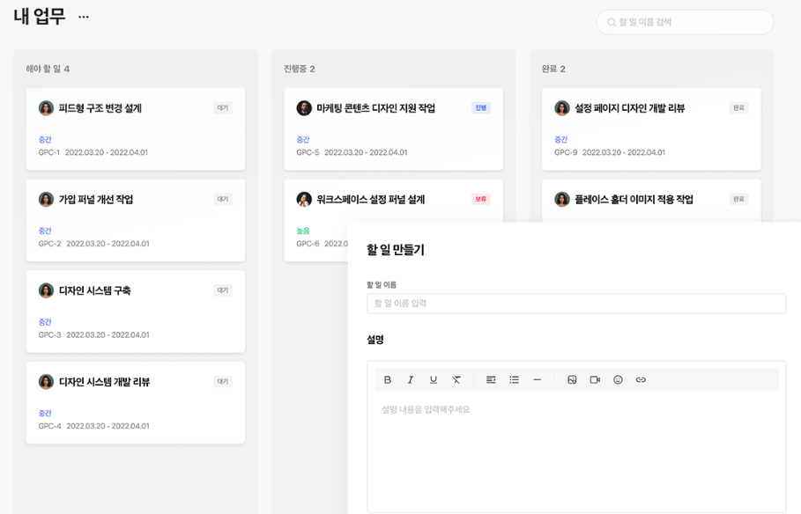Open the more options menu beside 내 업무
This screenshot has height=514, width=801.
pyautogui.click(x=84, y=18)
